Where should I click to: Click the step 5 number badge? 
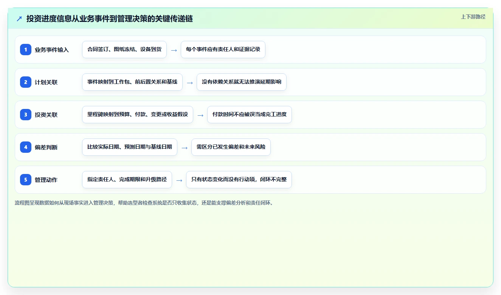pyautogui.click(x=26, y=180)
